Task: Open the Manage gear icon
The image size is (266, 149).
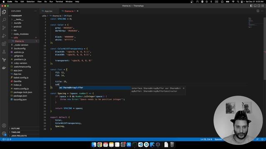Action: 4,134
